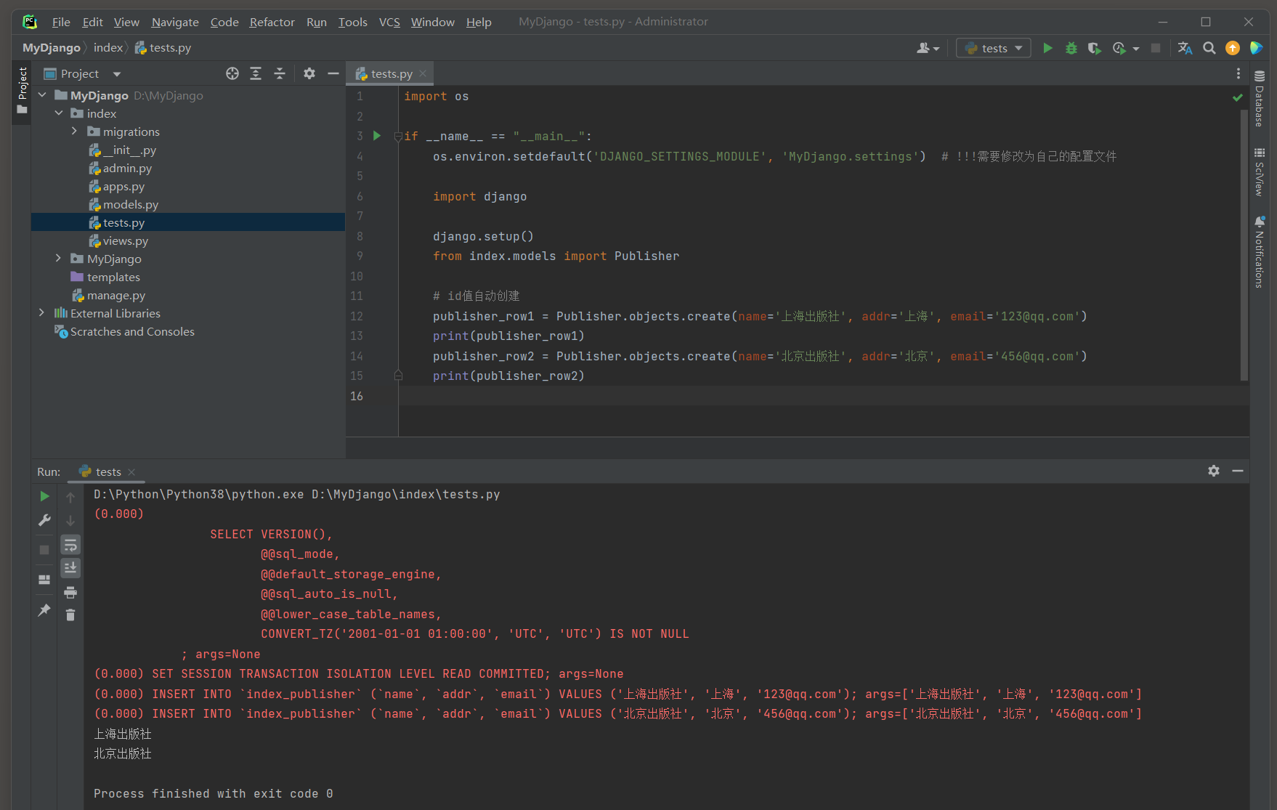Open manage.py in the project tree
1277x810 pixels.
click(x=116, y=295)
